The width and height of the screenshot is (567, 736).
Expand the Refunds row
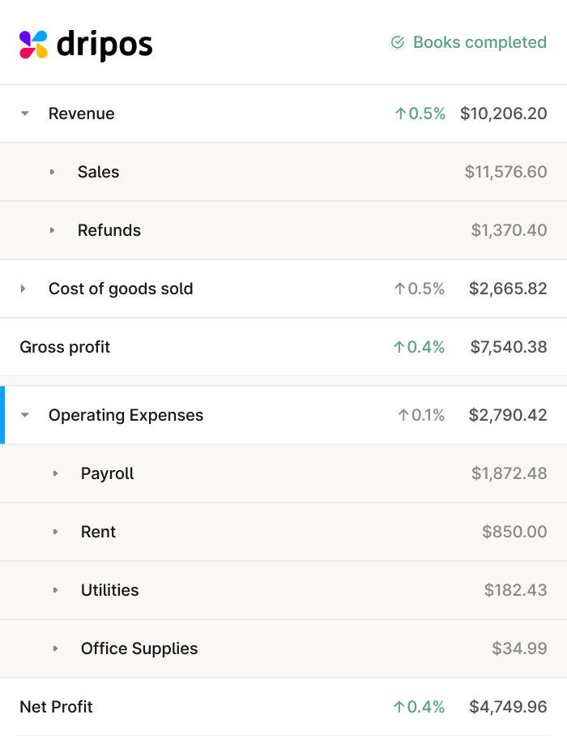pos(53,231)
